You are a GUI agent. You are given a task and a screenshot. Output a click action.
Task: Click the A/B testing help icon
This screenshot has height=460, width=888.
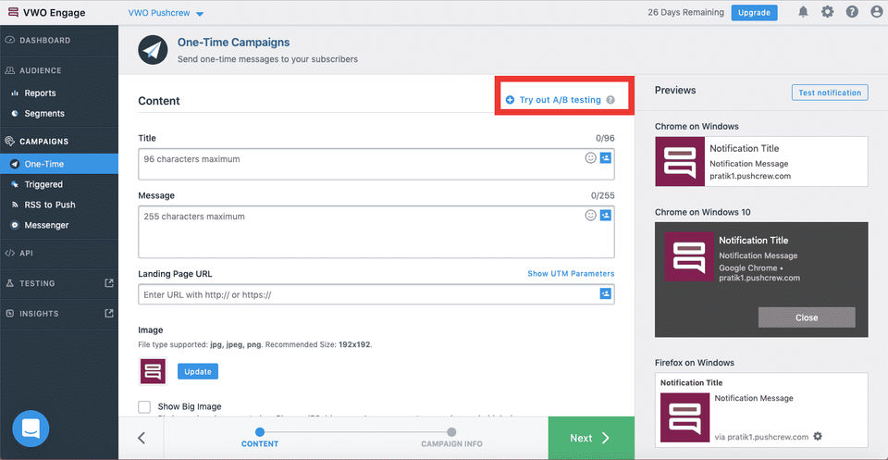[610, 100]
